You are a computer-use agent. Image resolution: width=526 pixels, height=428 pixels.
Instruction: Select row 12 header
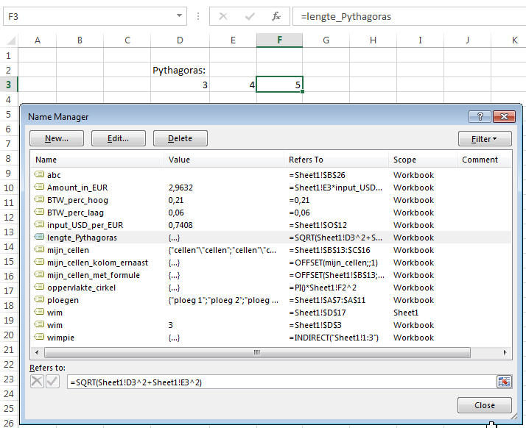coord(8,218)
